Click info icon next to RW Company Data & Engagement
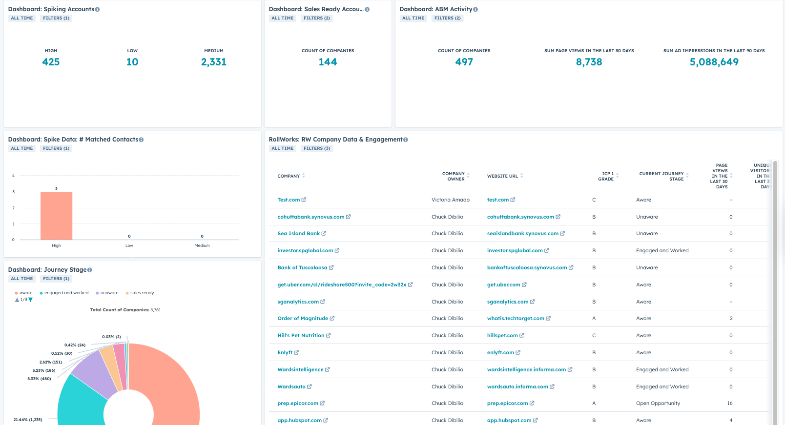785x425 pixels. pos(406,140)
